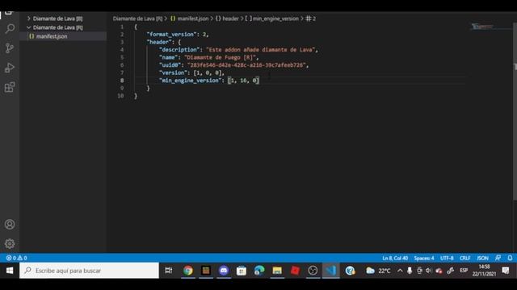Click Diamante de Lava [R] breadcrumb
This screenshot has width=517, height=290.
click(137, 19)
